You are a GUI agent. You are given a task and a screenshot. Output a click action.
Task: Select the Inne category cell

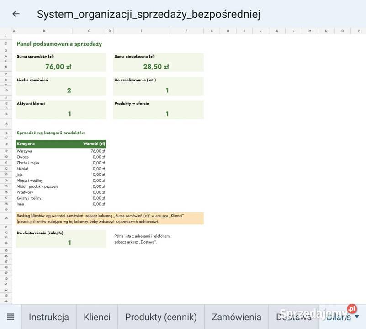(x=44, y=204)
